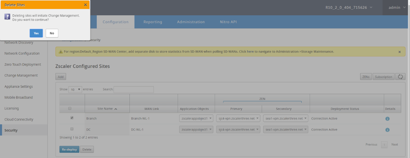Dismiss the yellow storage warning banner
Screen dimensions: 410x158
[399, 52]
